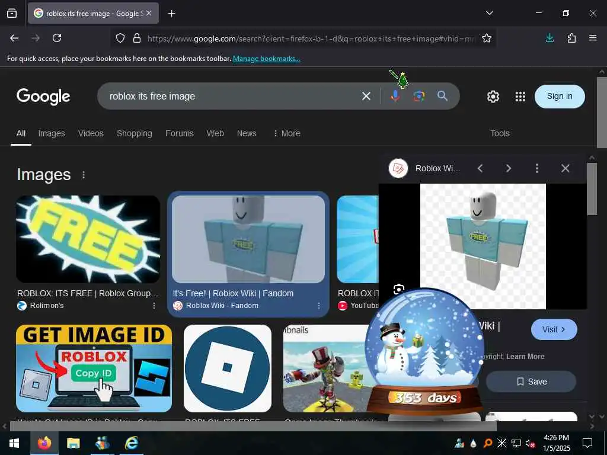Open the taskbar clock and date
This screenshot has height=455, width=607.
pos(557,443)
